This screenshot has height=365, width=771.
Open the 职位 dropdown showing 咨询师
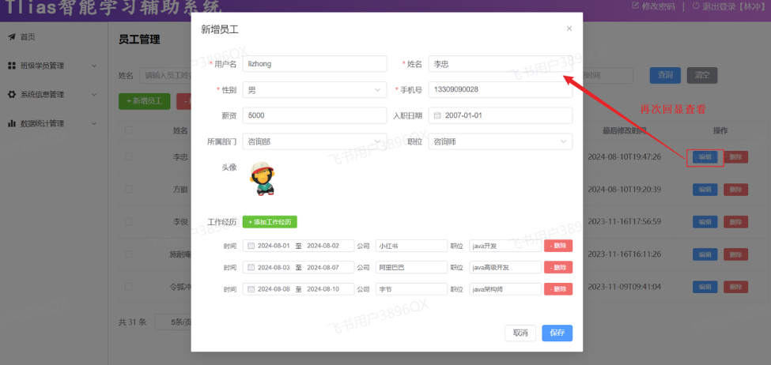click(x=500, y=141)
